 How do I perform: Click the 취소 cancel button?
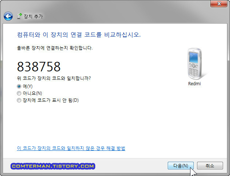pos(210,166)
